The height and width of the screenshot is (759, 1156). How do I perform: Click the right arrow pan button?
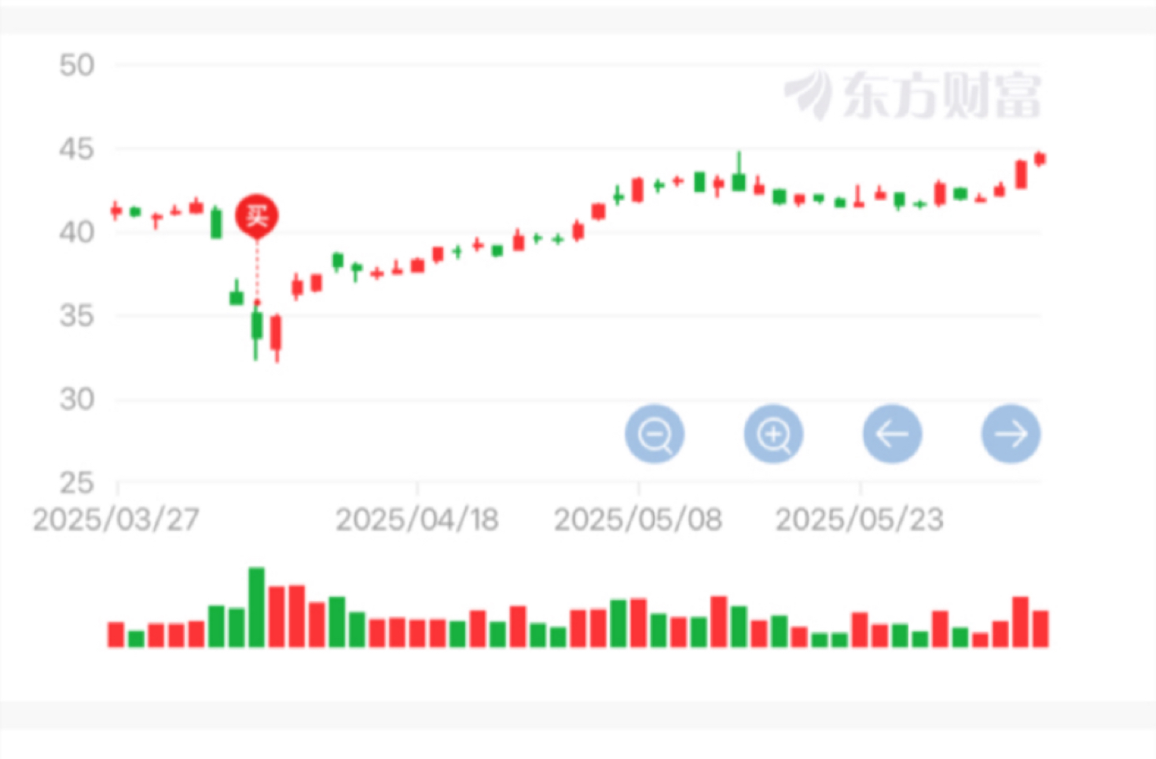(1011, 434)
